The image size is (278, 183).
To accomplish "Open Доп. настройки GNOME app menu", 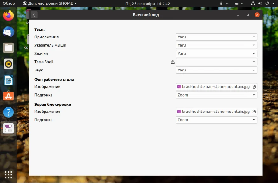I will [50, 3].
